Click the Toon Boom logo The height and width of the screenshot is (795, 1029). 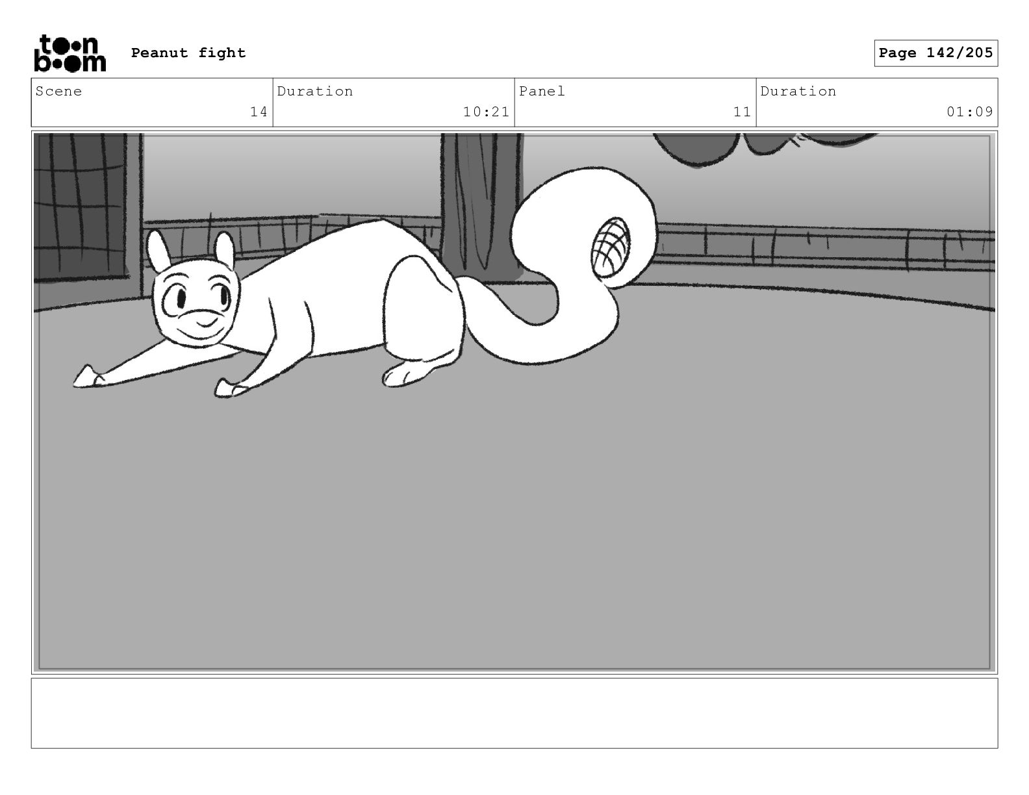click(x=70, y=53)
